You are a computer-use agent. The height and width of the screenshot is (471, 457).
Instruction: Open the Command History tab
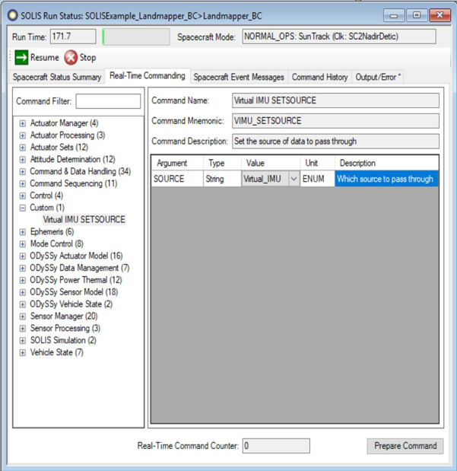pos(319,77)
